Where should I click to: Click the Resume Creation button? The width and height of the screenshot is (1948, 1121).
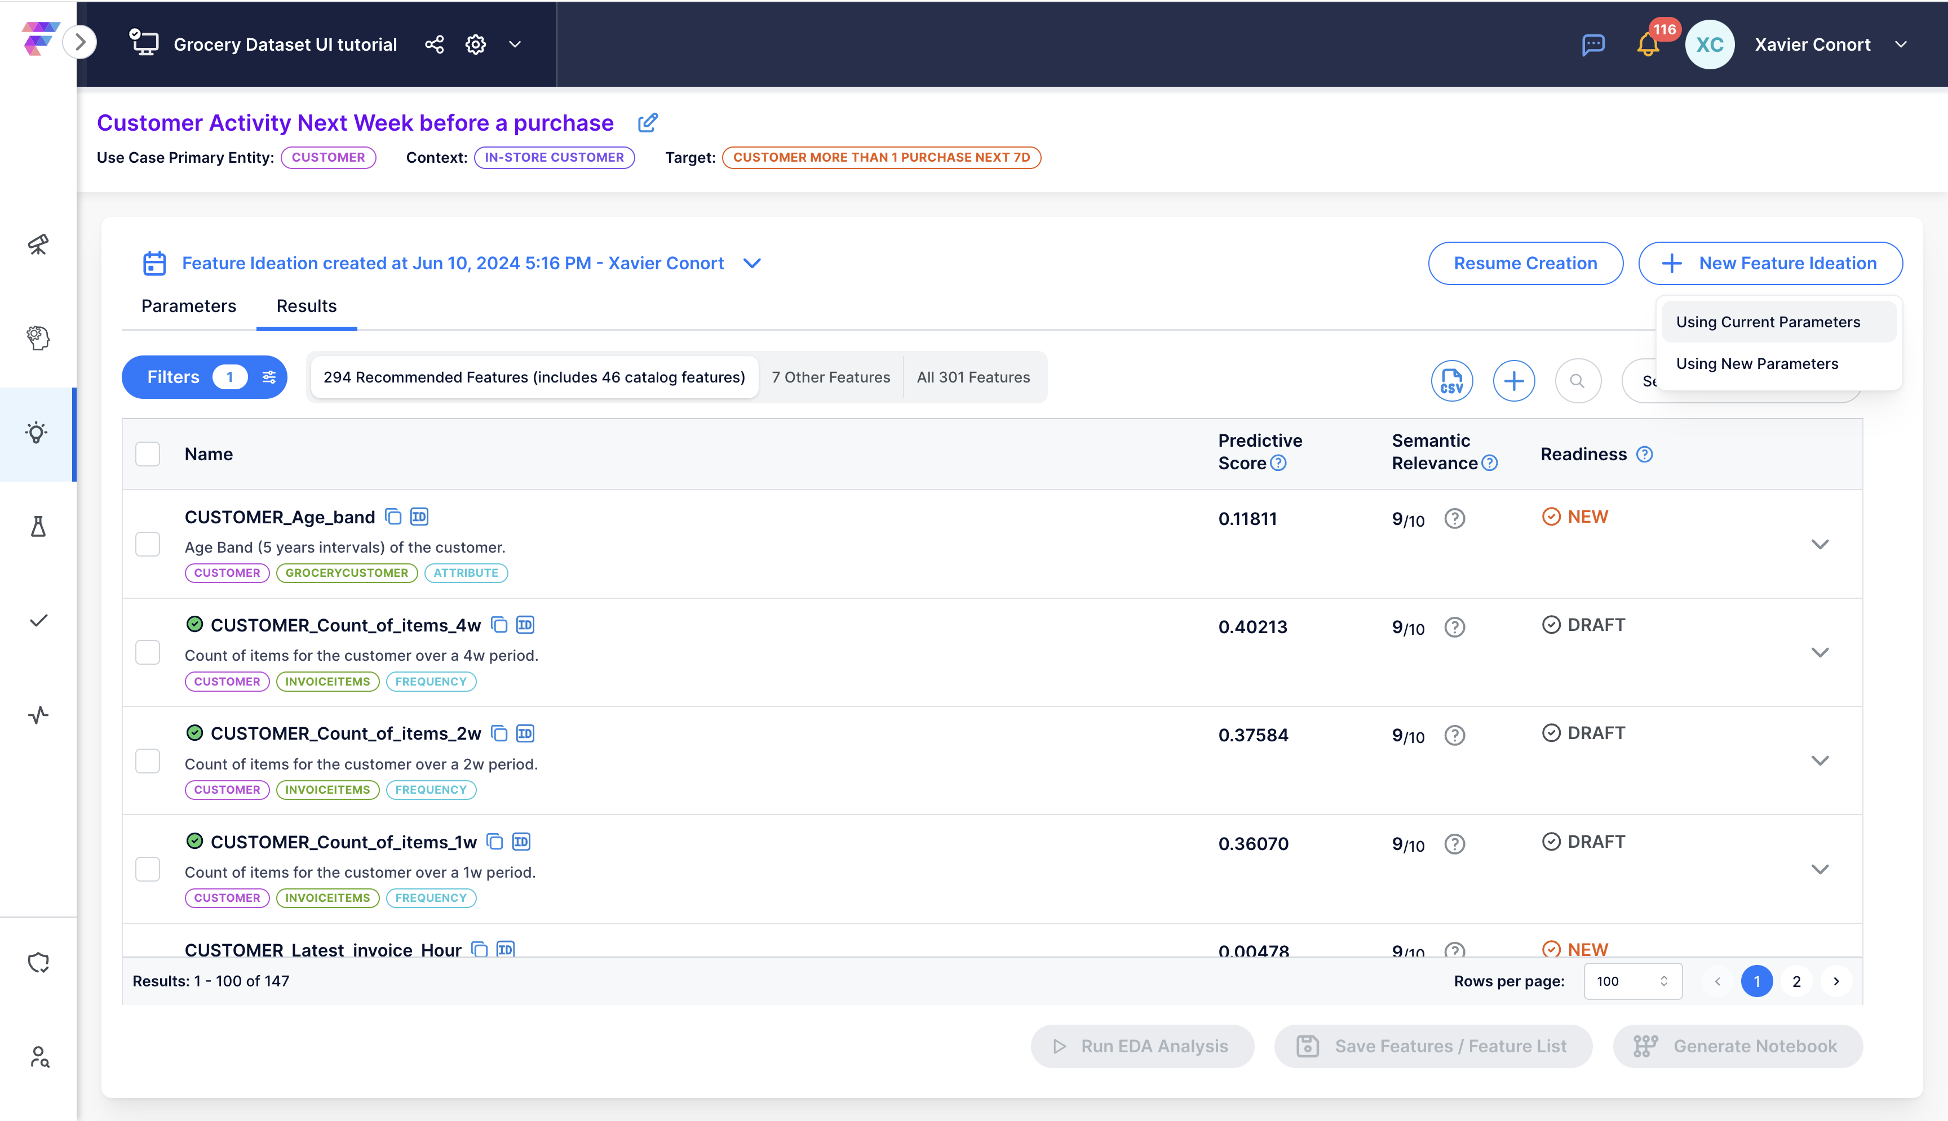pos(1525,263)
